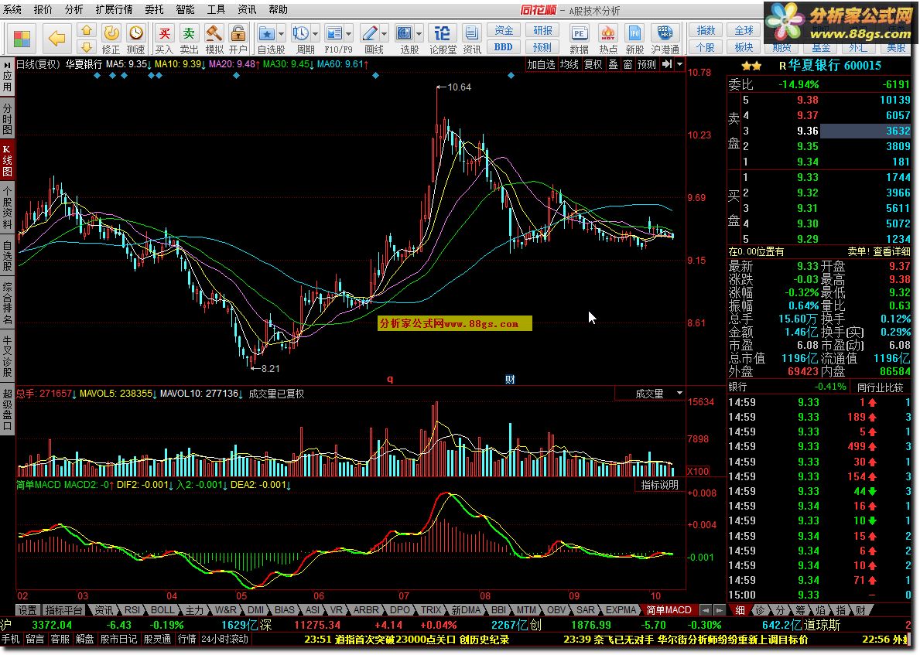
Task: Click the 同行业比较 industry comparison link
Action: pos(880,387)
